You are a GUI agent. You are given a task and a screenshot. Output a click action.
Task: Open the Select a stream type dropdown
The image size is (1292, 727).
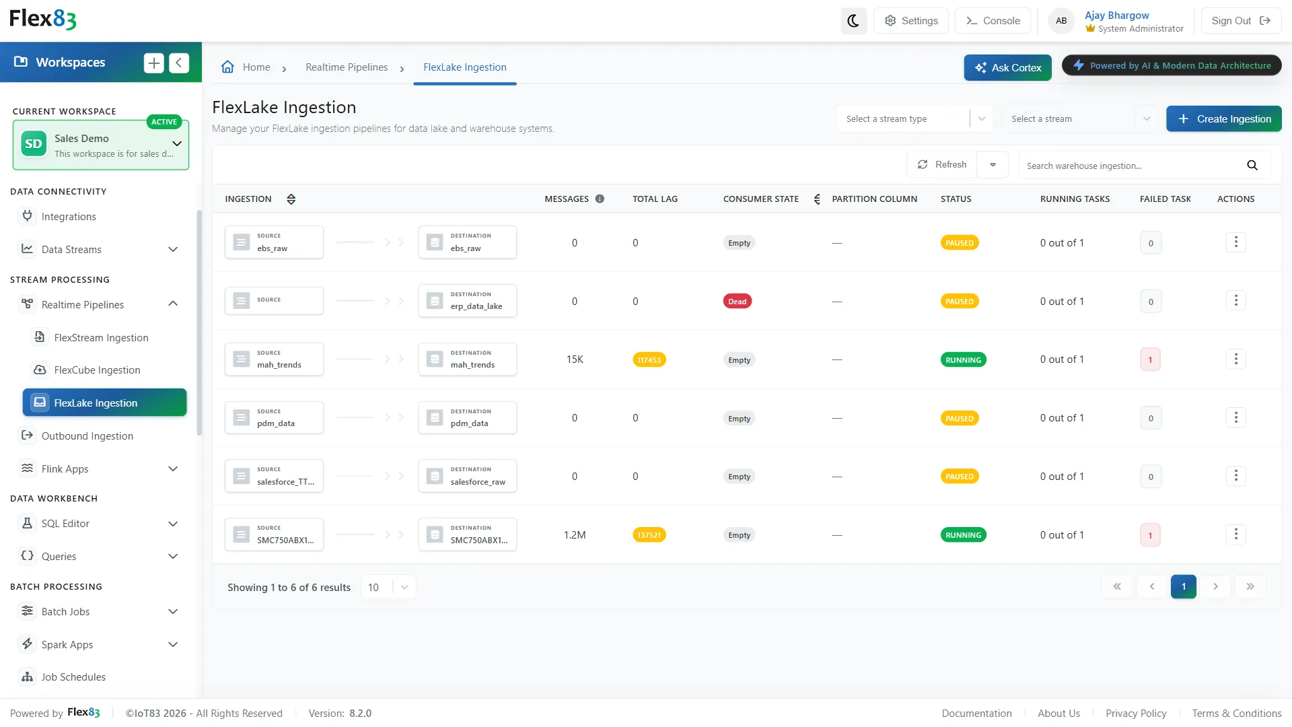pyautogui.click(x=914, y=118)
